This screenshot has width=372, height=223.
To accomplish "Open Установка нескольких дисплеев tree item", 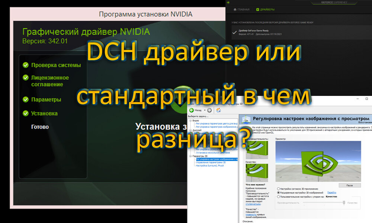I will point(213,153).
